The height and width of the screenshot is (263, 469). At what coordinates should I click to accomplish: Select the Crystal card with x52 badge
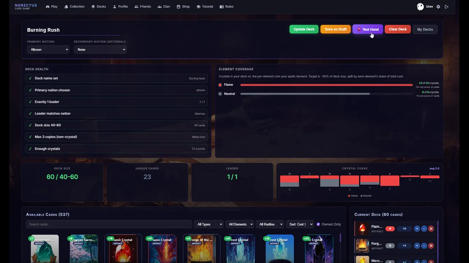tap(319, 249)
